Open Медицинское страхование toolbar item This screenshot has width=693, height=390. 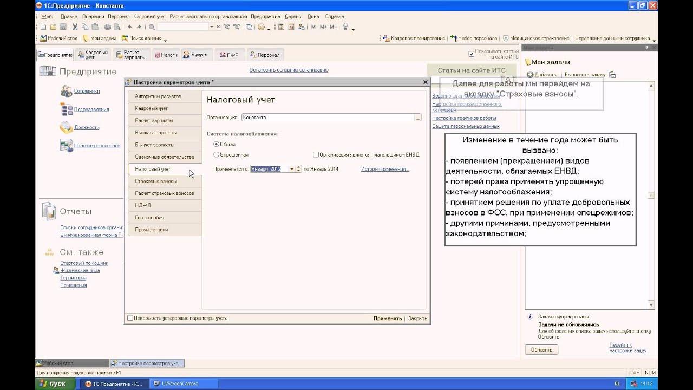(536, 38)
